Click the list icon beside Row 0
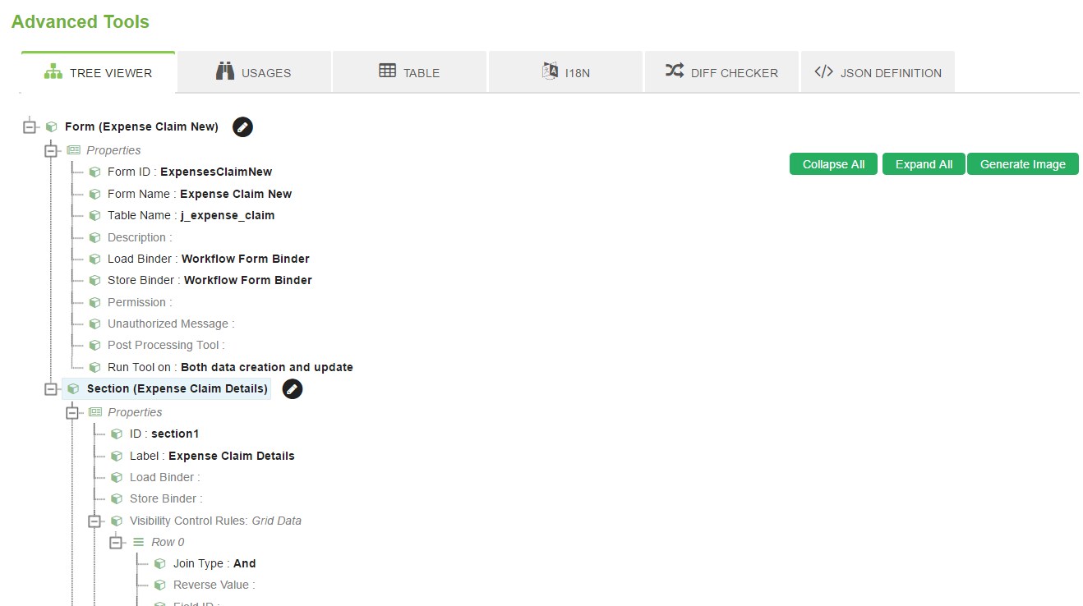Viewport: 1083px width, 606px height. pyautogui.click(x=138, y=542)
